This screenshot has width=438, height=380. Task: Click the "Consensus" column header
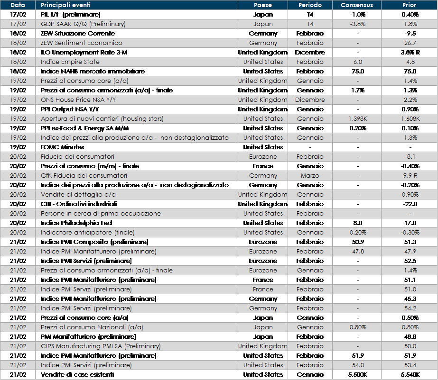click(x=357, y=5)
